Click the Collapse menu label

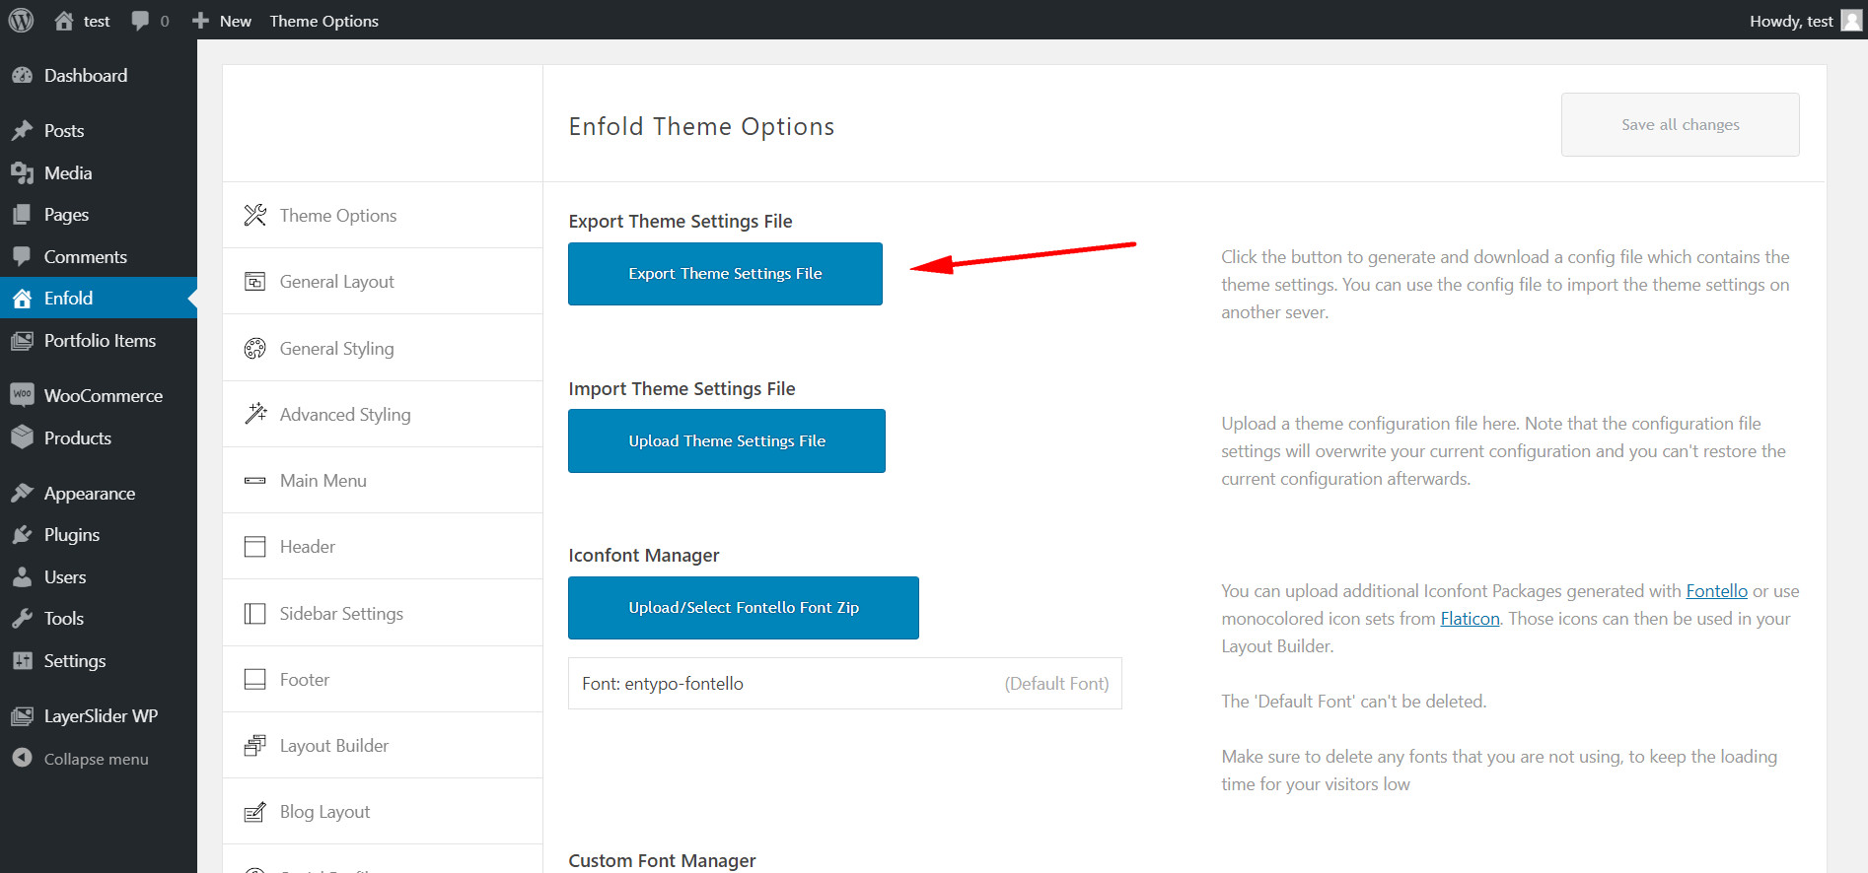coord(97,759)
